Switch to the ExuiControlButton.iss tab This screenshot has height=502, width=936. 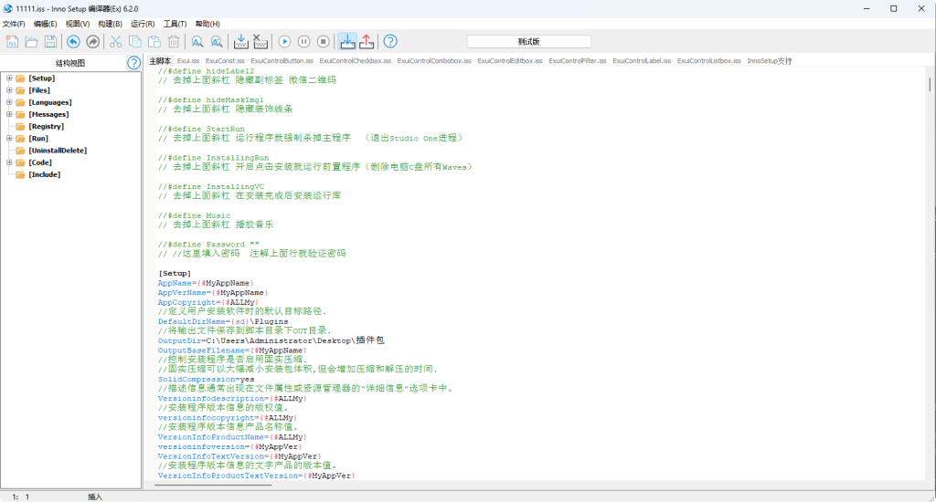282,61
